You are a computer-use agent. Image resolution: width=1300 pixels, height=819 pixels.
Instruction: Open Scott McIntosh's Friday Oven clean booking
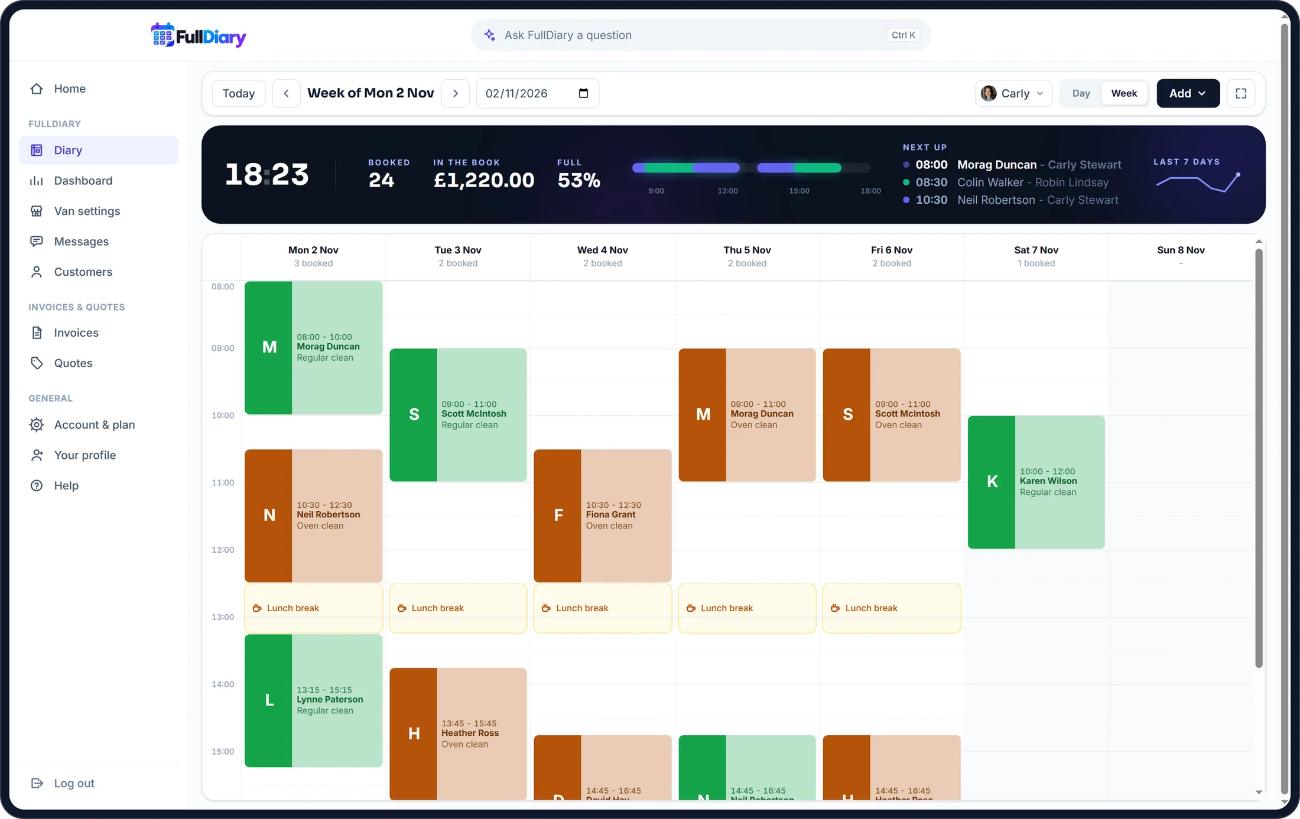point(891,415)
